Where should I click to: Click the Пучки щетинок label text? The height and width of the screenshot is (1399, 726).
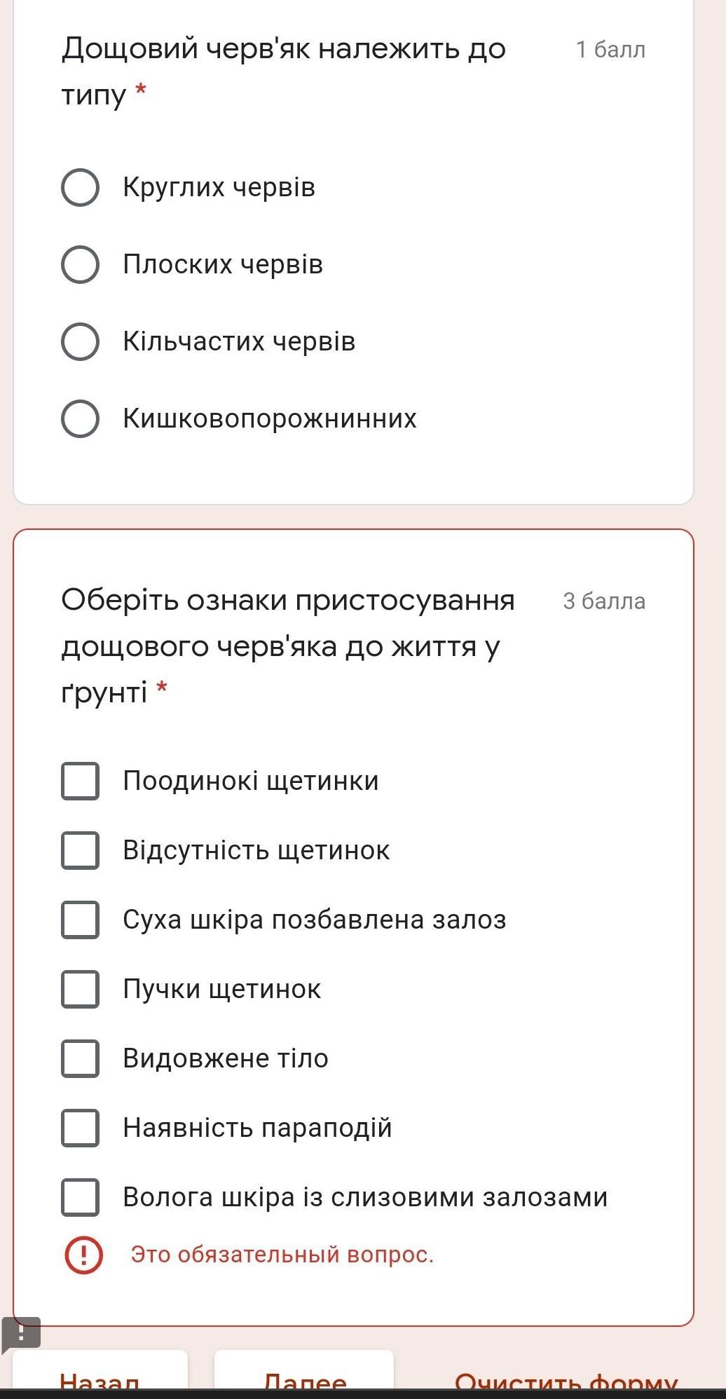point(221,989)
